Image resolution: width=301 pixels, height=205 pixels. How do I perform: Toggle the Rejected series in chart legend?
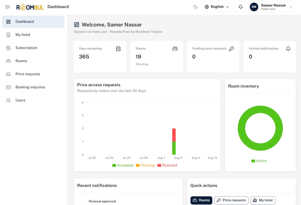click(x=167, y=165)
